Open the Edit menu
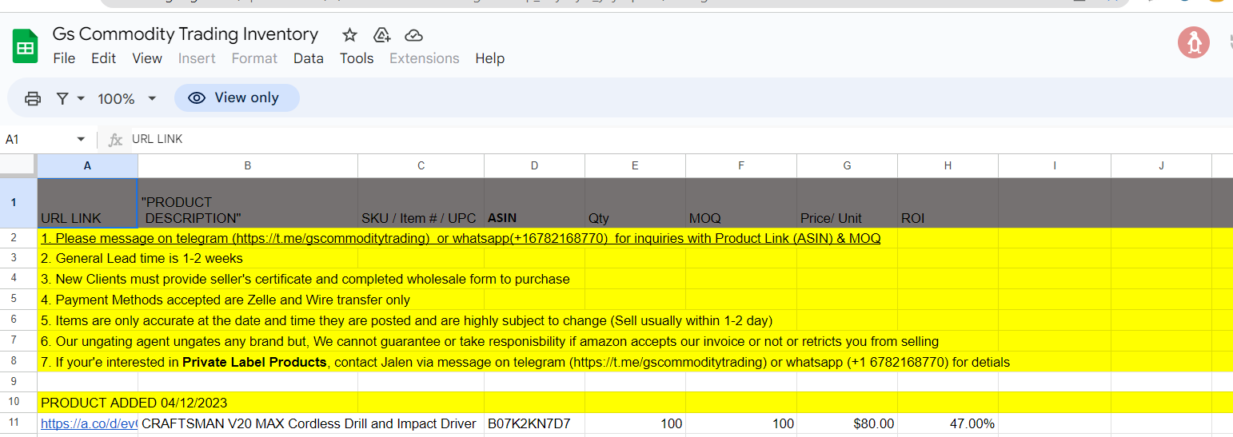Image resolution: width=1233 pixels, height=437 pixels. click(103, 58)
